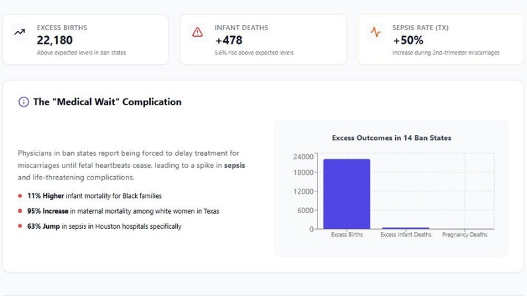Click the Excess Infant Deaths axis label
This screenshot has width=527, height=296.
406,235
